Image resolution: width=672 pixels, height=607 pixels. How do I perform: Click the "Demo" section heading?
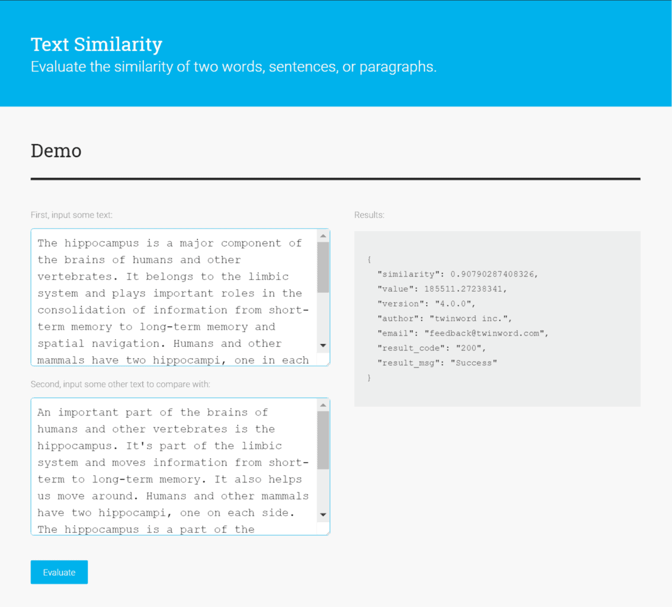click(x=56, y=151)
